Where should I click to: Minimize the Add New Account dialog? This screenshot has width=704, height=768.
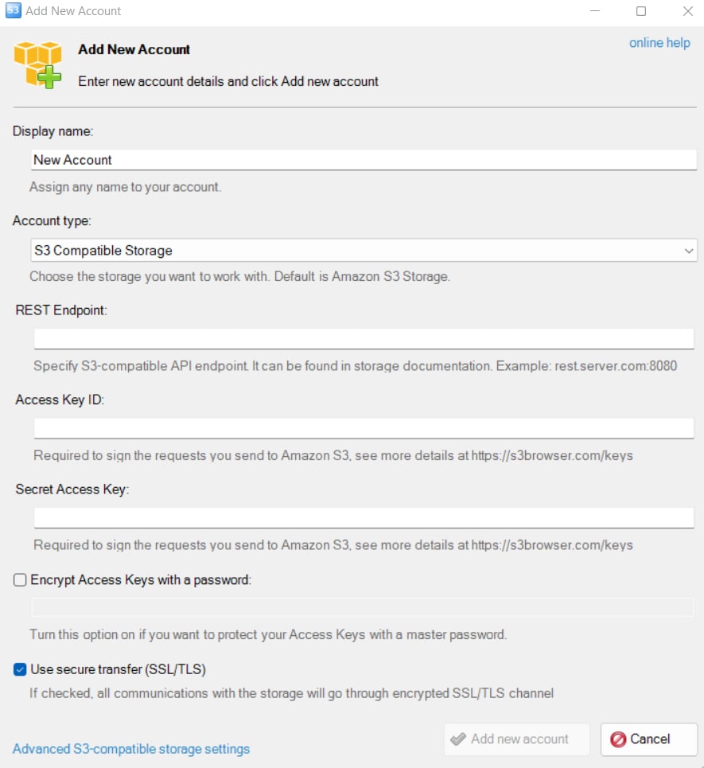pos(594,11)
